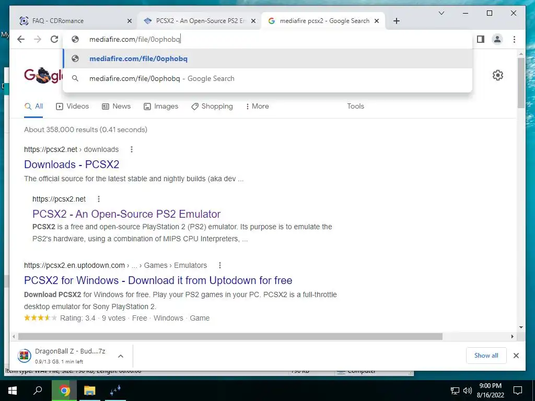This screenshot has width=535, height=401.
Task: Close the FAQ - CDRomance tab
Action: pos(130,21)
